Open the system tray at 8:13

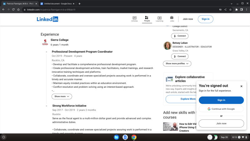[240, 137]
